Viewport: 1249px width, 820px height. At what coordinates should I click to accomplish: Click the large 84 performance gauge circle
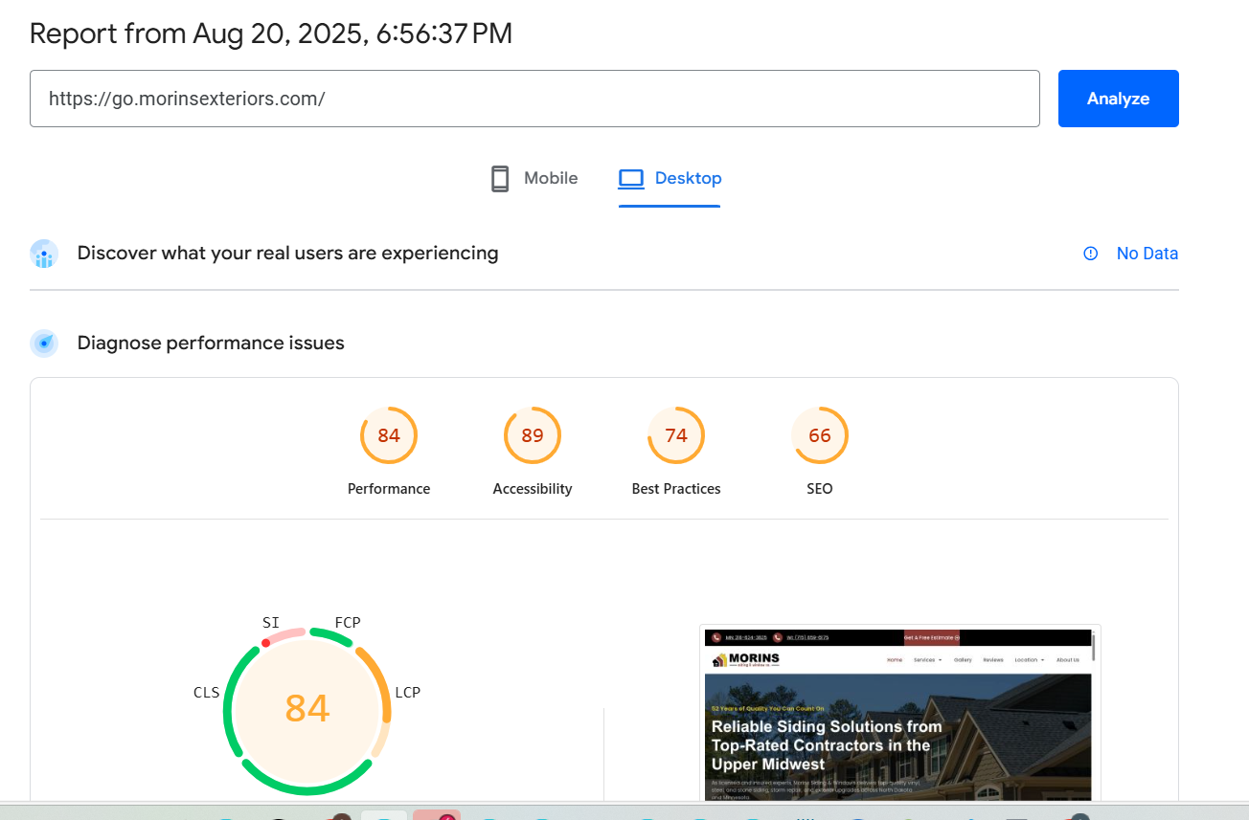[x=307, y=709]
